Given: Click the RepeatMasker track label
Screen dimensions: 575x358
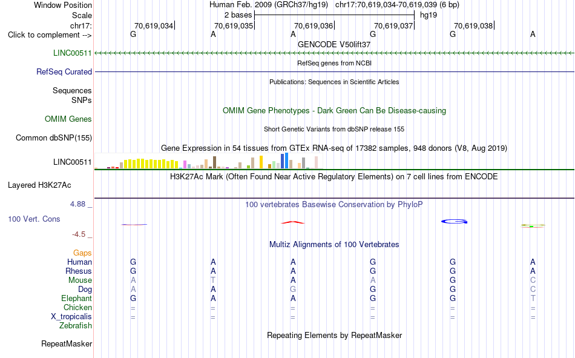Looking at the screenshot, I should tap(67, 343).
